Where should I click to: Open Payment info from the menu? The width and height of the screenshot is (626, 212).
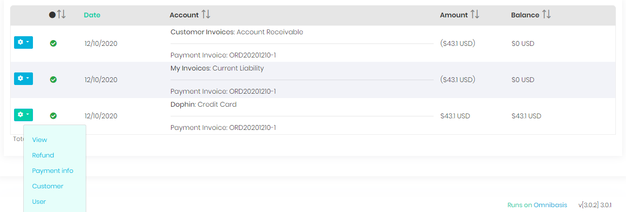coord(53,171)
